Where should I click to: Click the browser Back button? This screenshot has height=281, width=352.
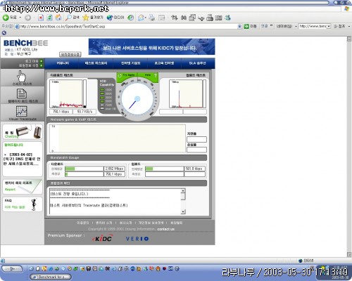point(9,18)
